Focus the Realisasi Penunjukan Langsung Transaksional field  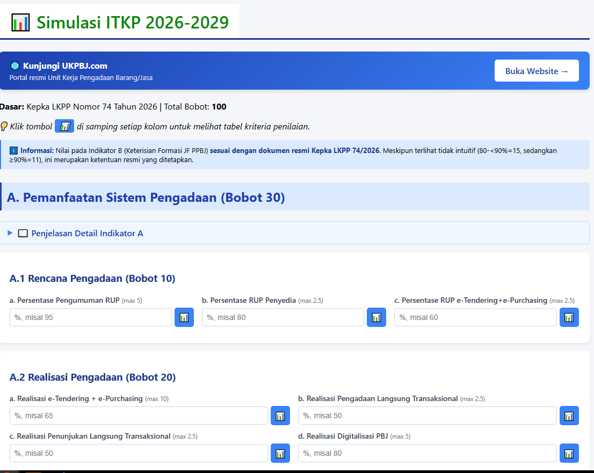pos(139,453)
